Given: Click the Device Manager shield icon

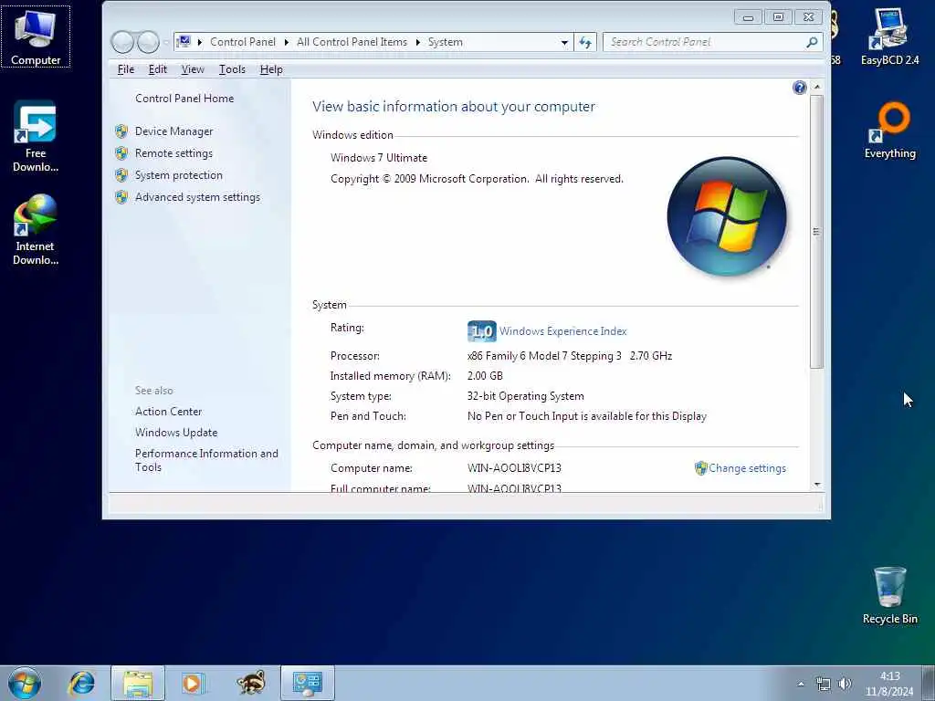Looking at the screenshot, I should point(121,131).
